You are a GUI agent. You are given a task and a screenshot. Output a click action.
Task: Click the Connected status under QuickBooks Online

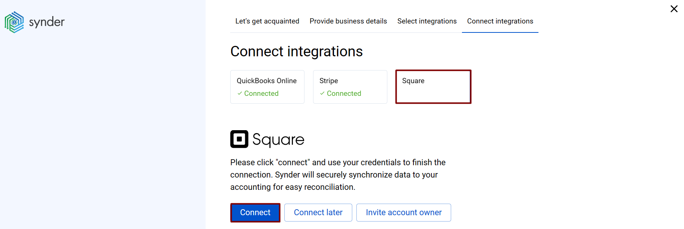click(x=261, y=93)
